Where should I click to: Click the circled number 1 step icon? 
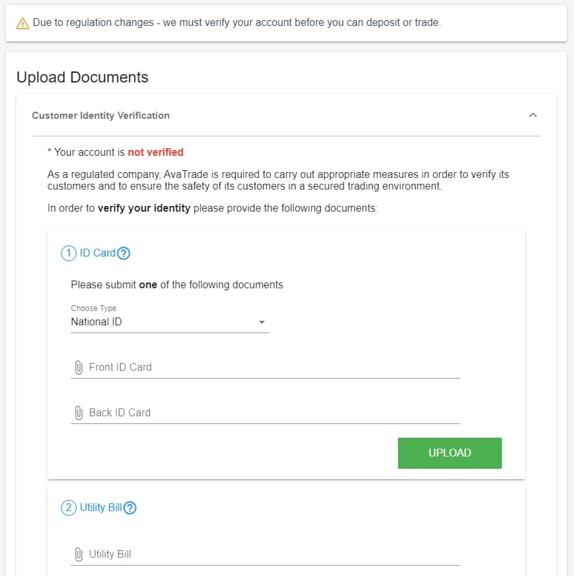coord(69,253)
